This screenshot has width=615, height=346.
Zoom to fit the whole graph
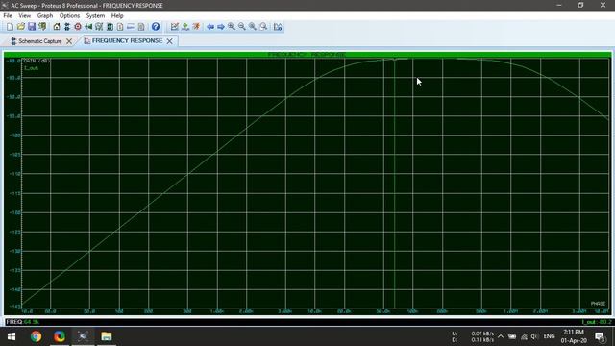pyautogui.click(x=253, y=27)
